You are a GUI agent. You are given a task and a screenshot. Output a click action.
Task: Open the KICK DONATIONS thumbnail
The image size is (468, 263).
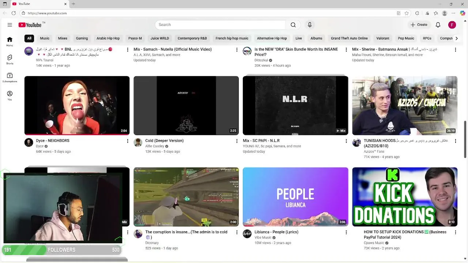(x=405, y=197)
